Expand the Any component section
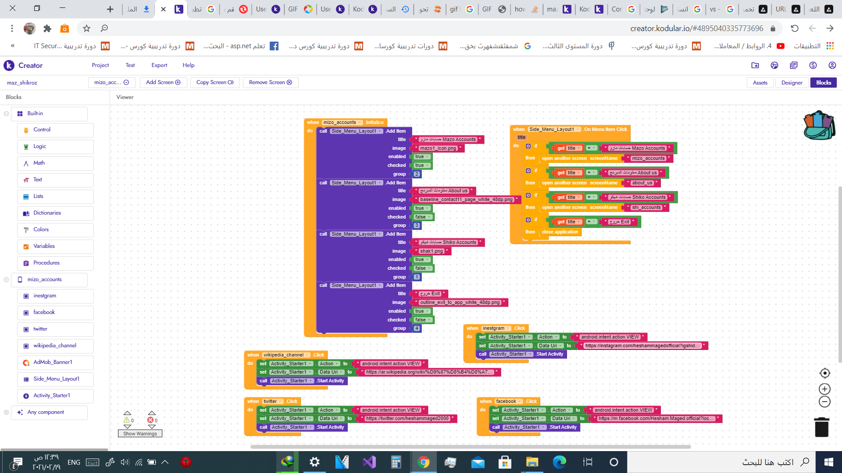Viewport: 842px width, 473px height. (x=6, y=412)
